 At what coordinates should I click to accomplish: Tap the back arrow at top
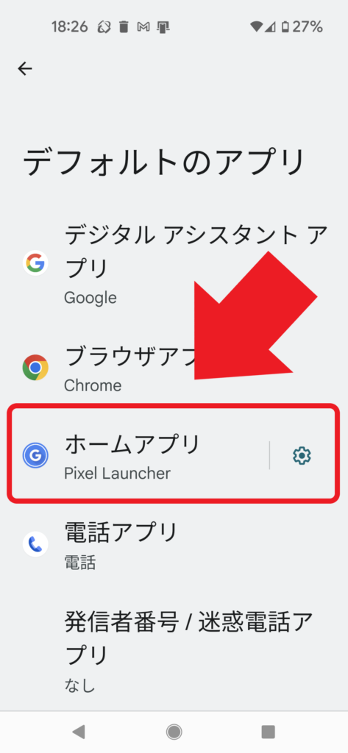[25, 69]
